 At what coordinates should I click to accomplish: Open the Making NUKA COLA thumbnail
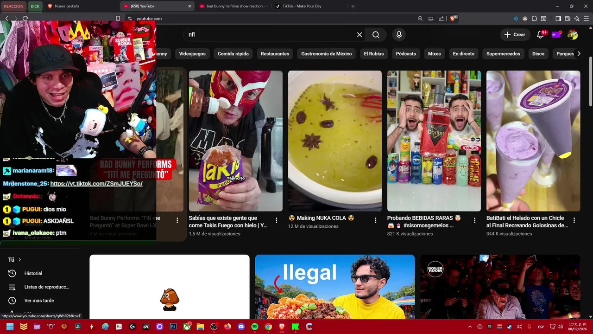[335, 141]
